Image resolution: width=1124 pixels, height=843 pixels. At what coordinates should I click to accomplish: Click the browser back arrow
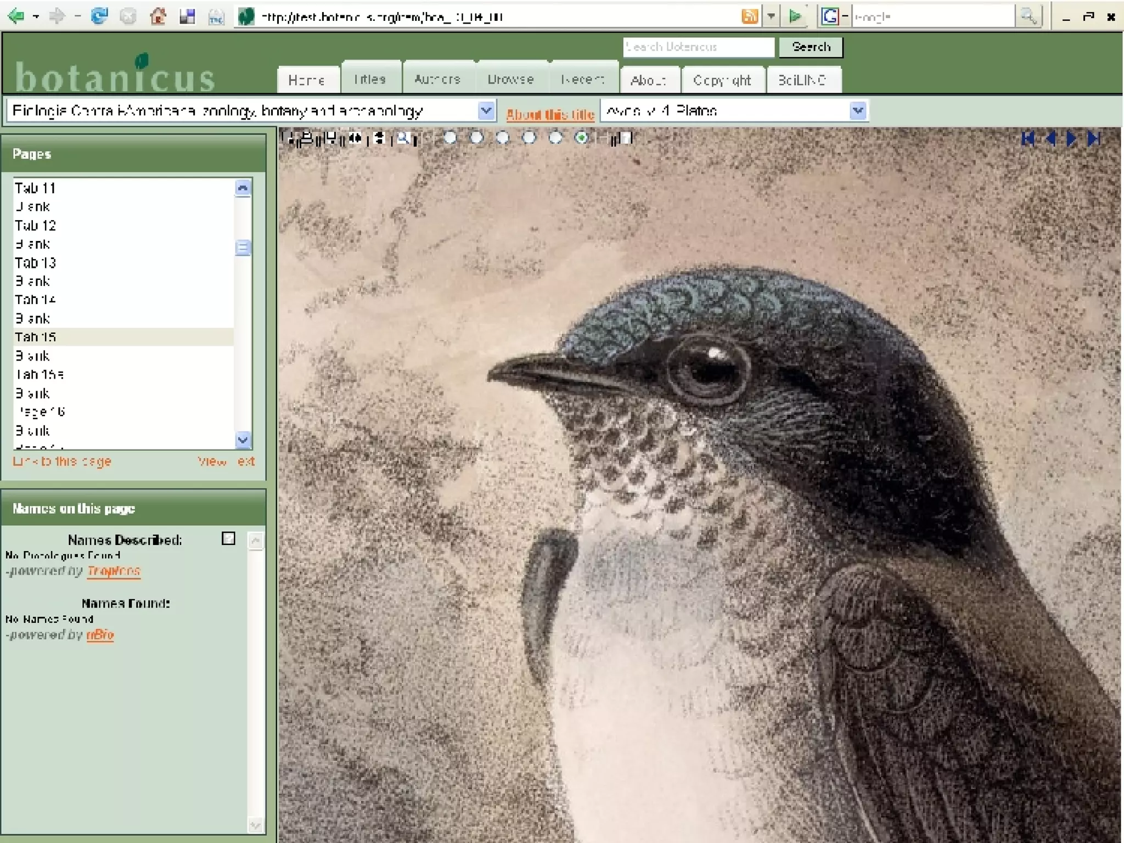[x=16, y=16]
